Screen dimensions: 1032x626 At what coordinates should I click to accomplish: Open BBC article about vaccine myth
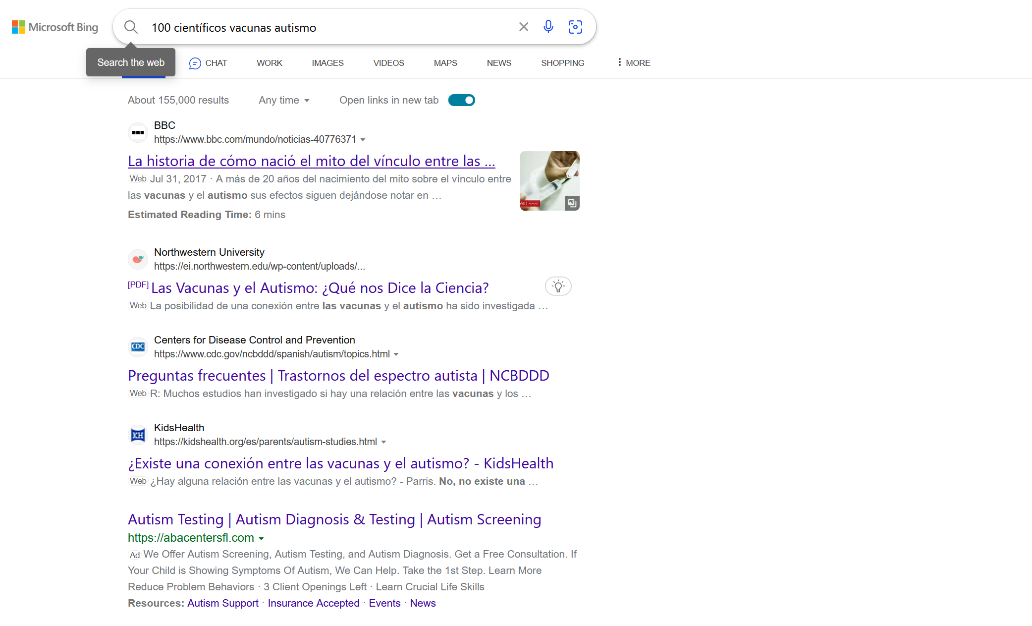point(311,161)
